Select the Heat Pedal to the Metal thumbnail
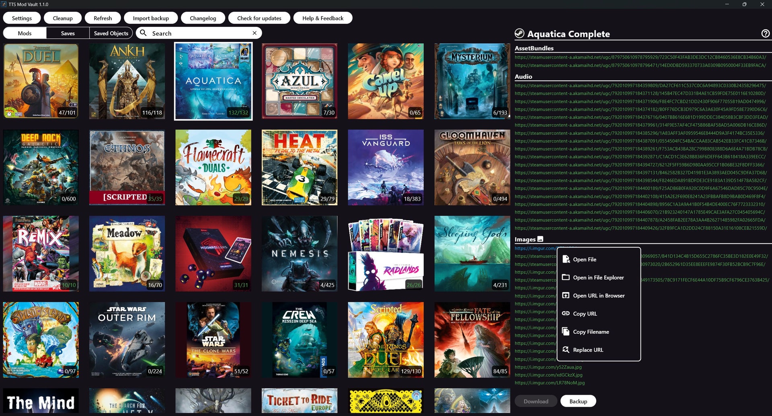Viewport: 772px width, 416px height. pos(300,167)
